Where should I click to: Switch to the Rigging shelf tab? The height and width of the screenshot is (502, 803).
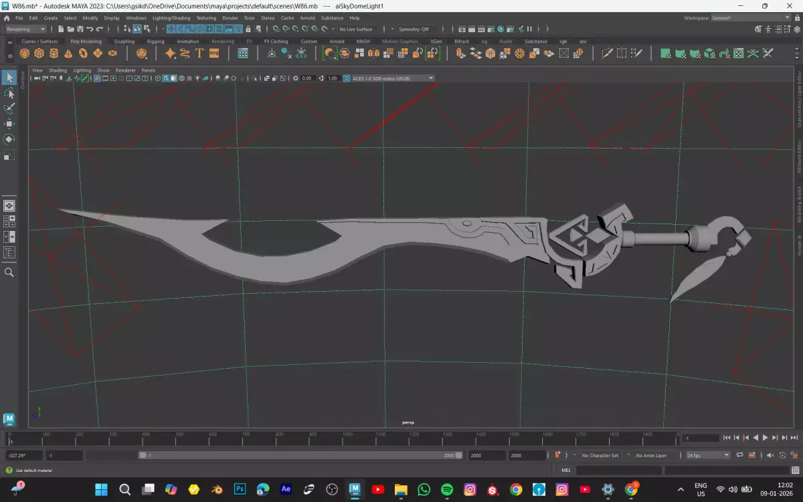155,41
